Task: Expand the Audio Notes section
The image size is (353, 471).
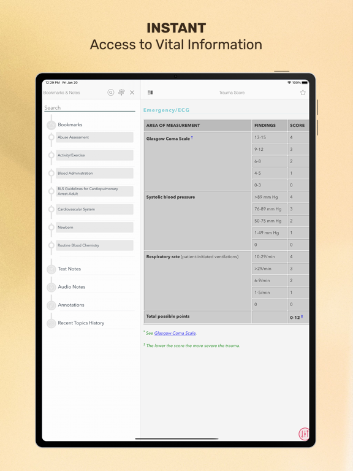Action: (x=72, y=287)
